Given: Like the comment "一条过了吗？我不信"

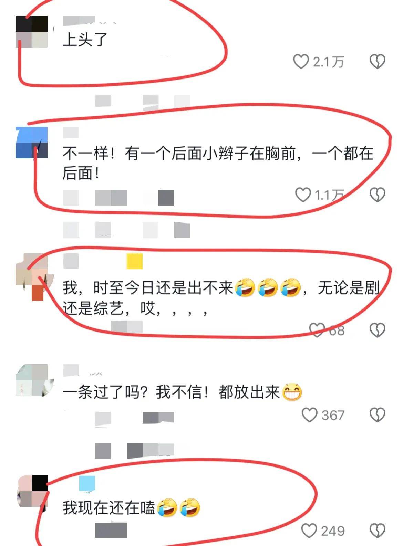Looking at the screenshot, I should point(309,415).
